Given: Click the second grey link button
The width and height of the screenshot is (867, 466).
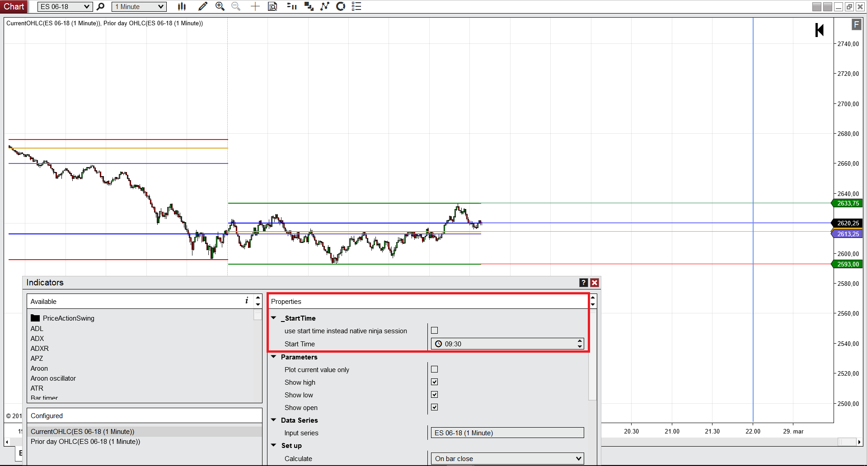Looking at the screenshot, I should (x=827, y=7).
